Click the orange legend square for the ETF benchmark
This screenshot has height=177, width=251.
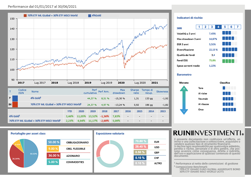pos(25,15)
